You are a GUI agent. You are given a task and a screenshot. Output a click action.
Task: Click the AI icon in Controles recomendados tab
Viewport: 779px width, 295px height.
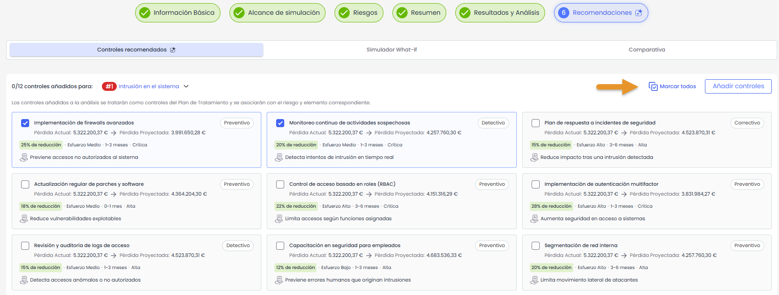click(173, 50)
